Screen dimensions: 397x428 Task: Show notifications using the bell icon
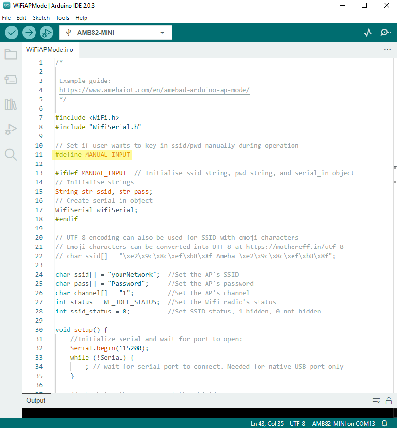coord(384,423)
